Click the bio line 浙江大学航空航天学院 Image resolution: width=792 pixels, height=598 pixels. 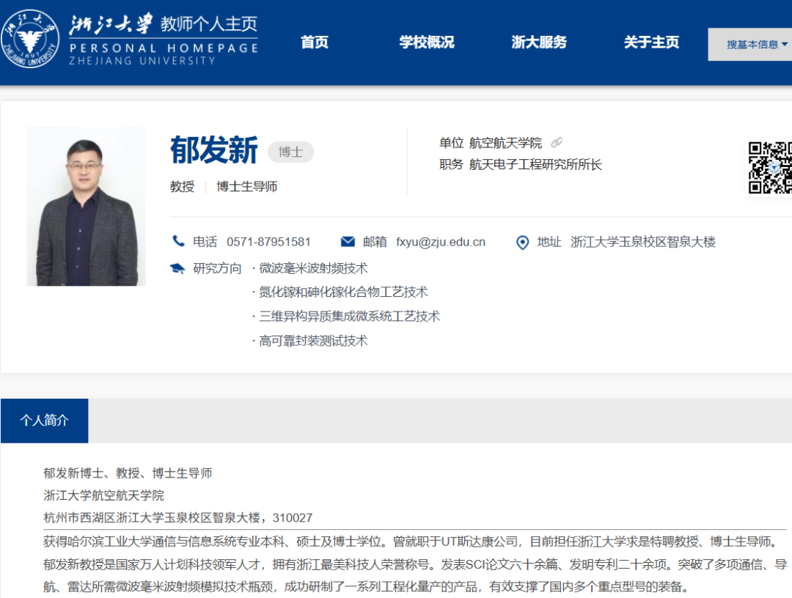click(x=103, y=495)
